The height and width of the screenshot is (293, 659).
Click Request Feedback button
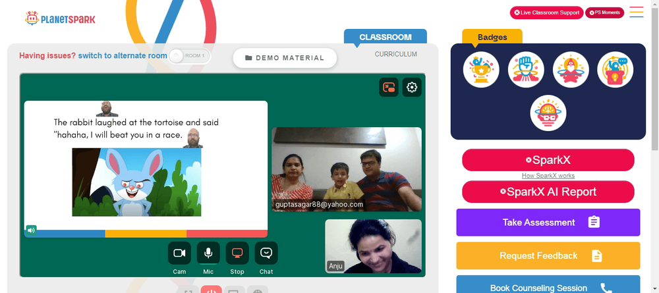(548, 255)
